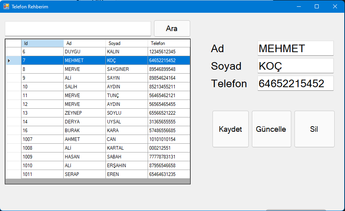Select phone number 000212551 cell
This screenshot has width=345, height=211.
tap(169, 148)
